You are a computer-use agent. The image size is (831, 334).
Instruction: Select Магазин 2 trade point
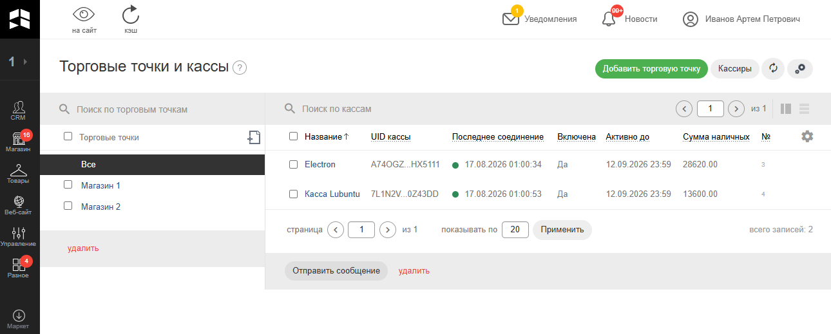tap(100, 207)
